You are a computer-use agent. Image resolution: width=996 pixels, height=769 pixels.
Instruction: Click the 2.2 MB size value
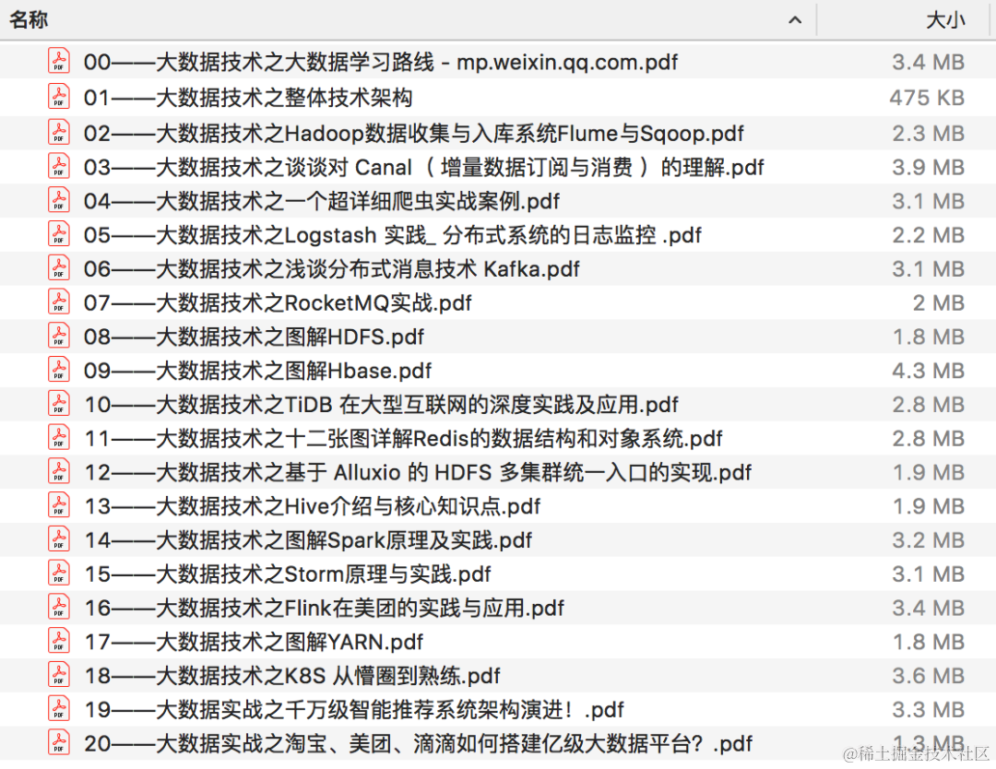coord(928,236)
